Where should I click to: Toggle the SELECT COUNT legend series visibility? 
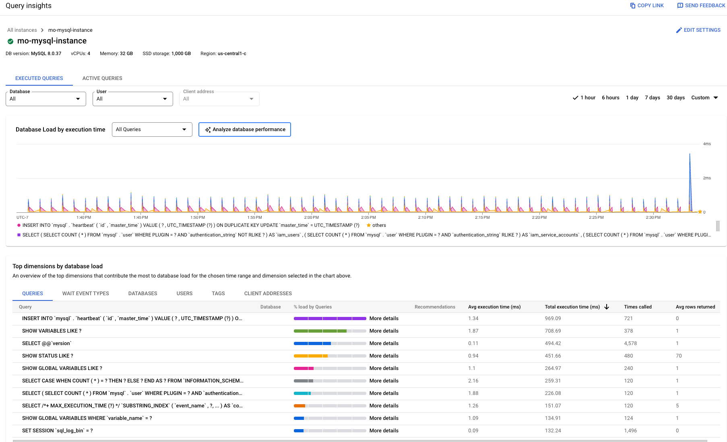coord(18,234)
